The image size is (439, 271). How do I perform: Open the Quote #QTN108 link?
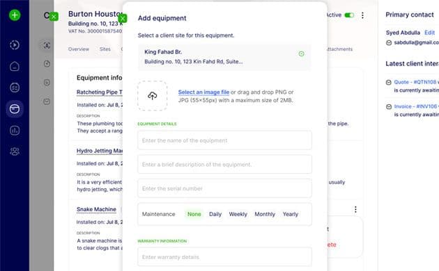[x=416, y=82]
